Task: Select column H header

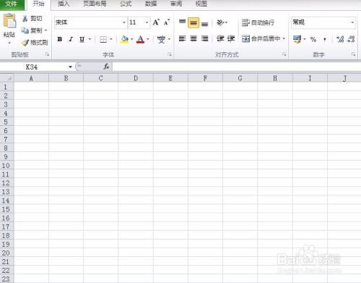Action: 275,78
